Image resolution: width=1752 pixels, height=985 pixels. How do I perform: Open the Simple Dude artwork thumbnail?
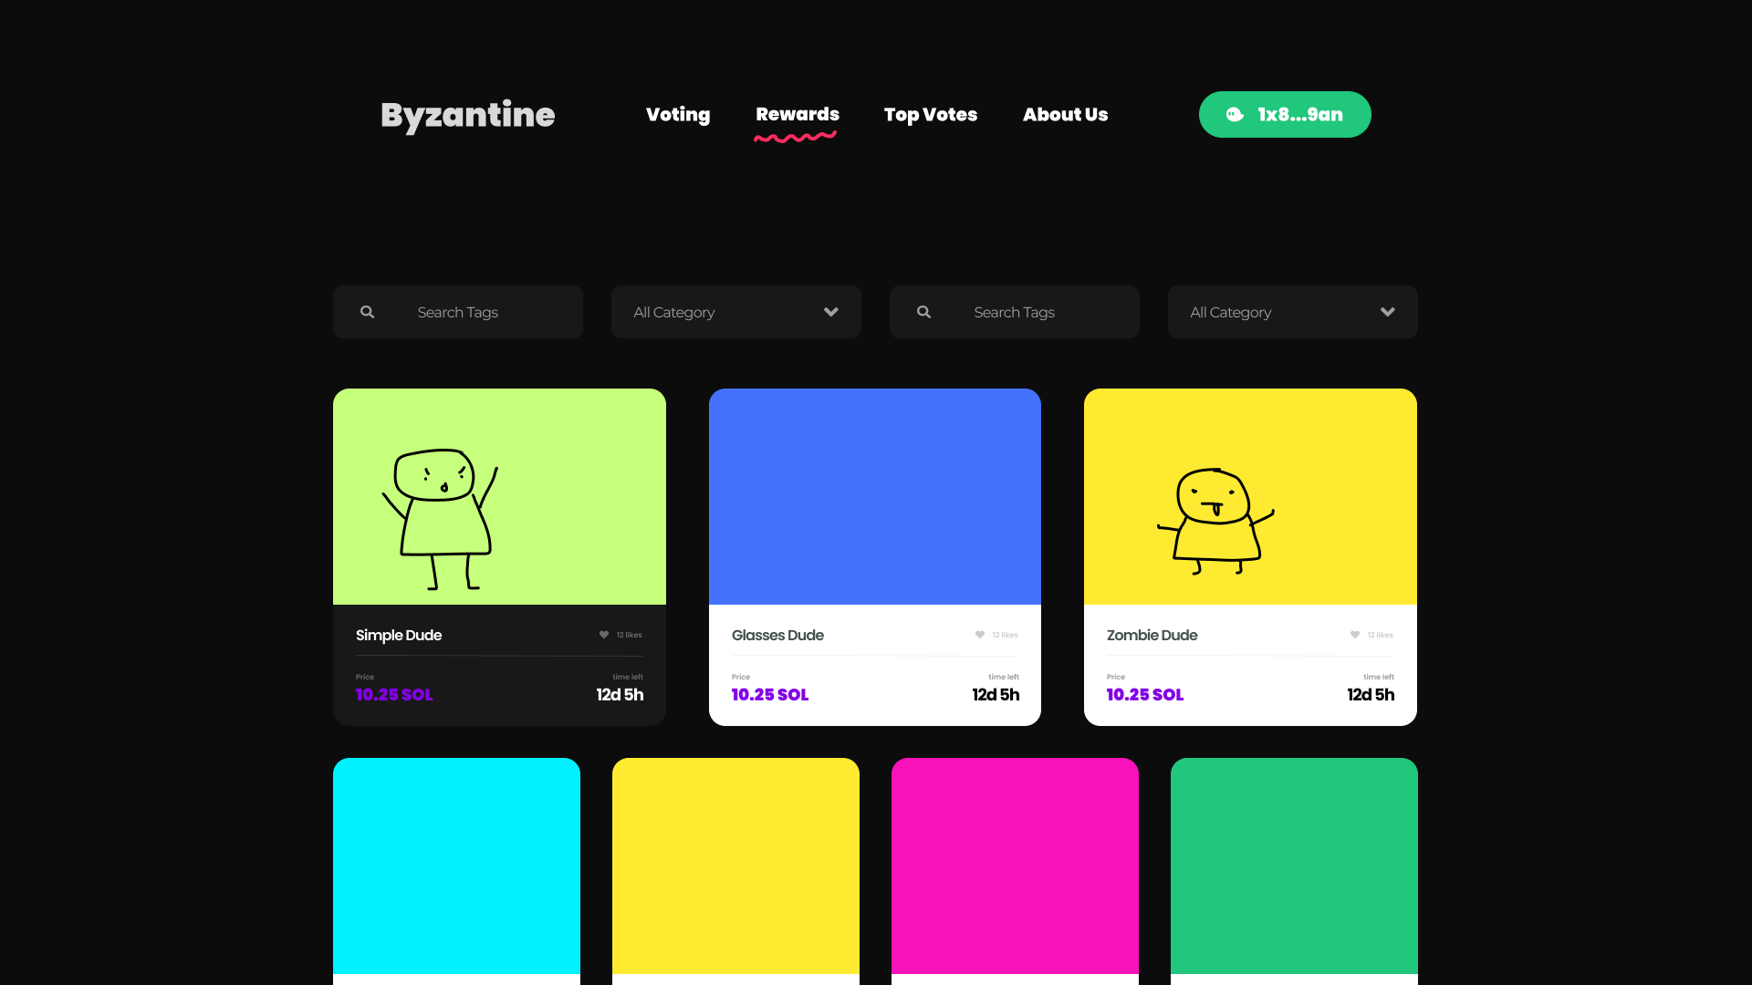click(499, 497)
